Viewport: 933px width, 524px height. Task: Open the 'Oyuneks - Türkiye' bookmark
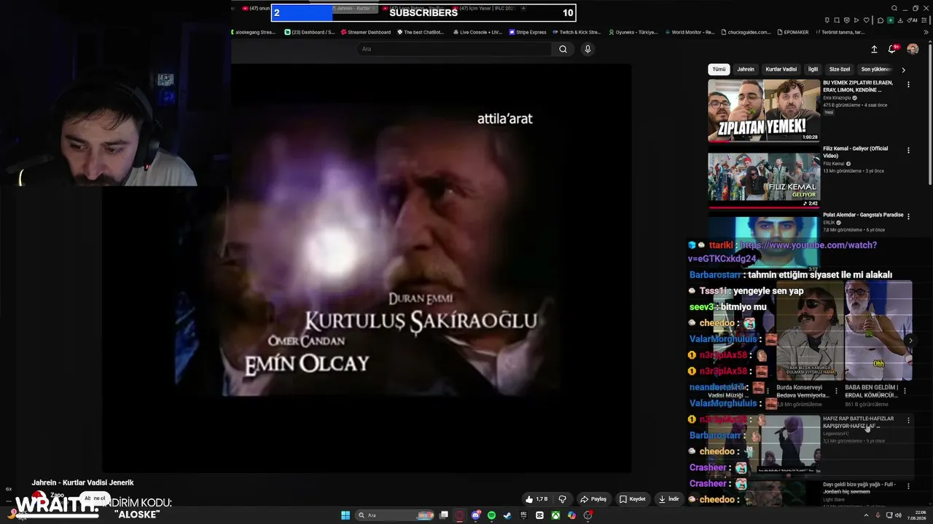[x=633, y=32]
